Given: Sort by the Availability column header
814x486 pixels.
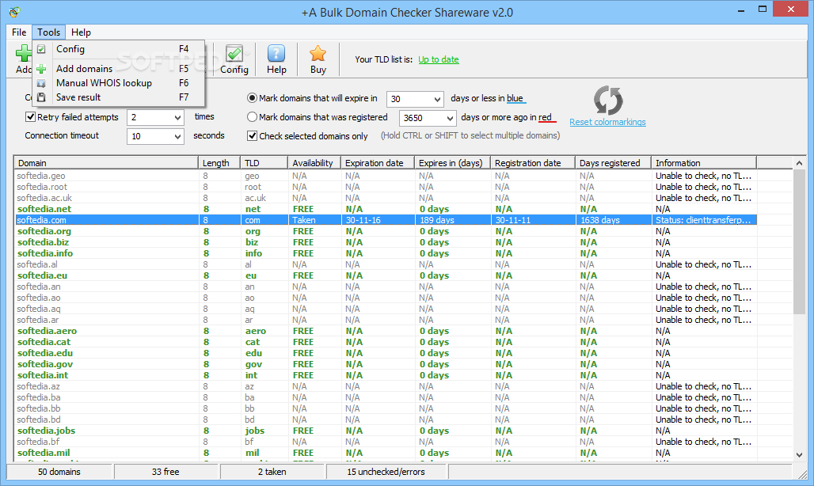Looking at the screenshot, I should [314, 163].
